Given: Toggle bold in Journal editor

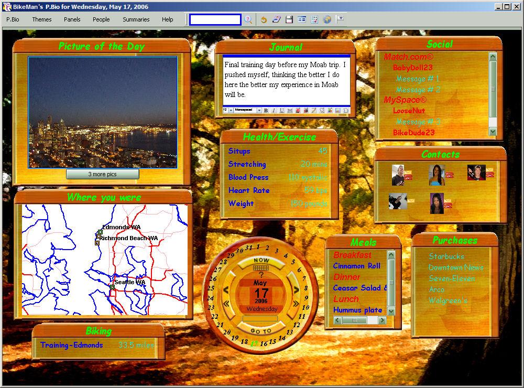Looking at the screenshot, I should pos(266,110).
